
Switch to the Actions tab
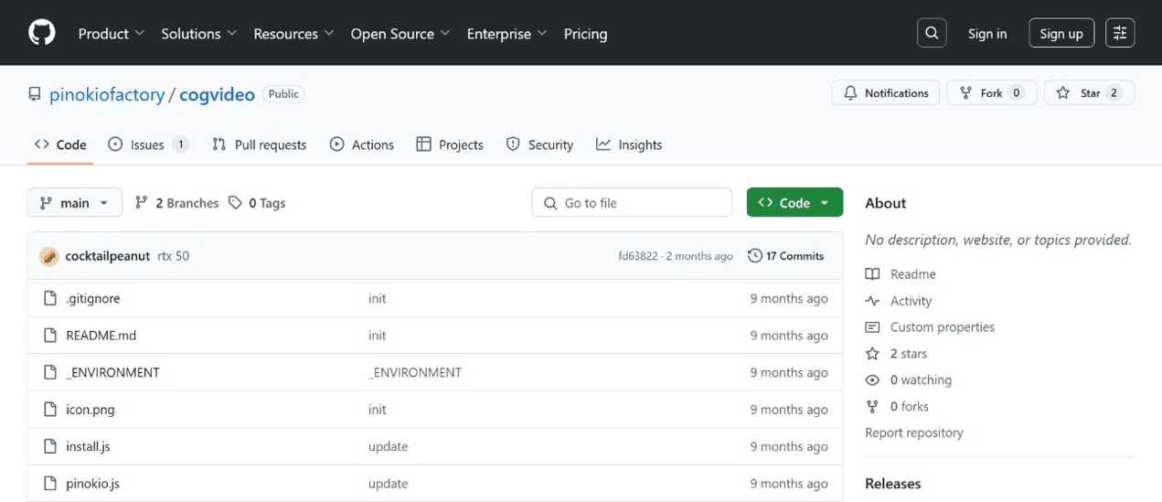click(362, 144)
